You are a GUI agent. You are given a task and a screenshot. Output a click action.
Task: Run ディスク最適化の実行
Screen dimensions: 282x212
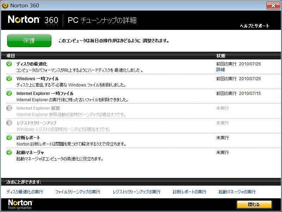pyautogui.click(x=25, y=192)
